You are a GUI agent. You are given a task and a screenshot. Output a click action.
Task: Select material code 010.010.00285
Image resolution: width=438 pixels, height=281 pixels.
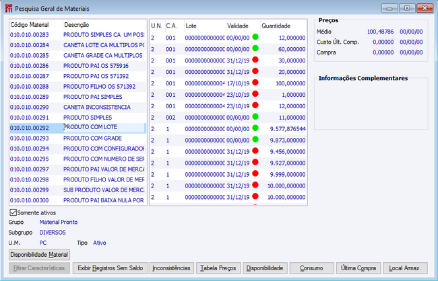tap(30, 56)
